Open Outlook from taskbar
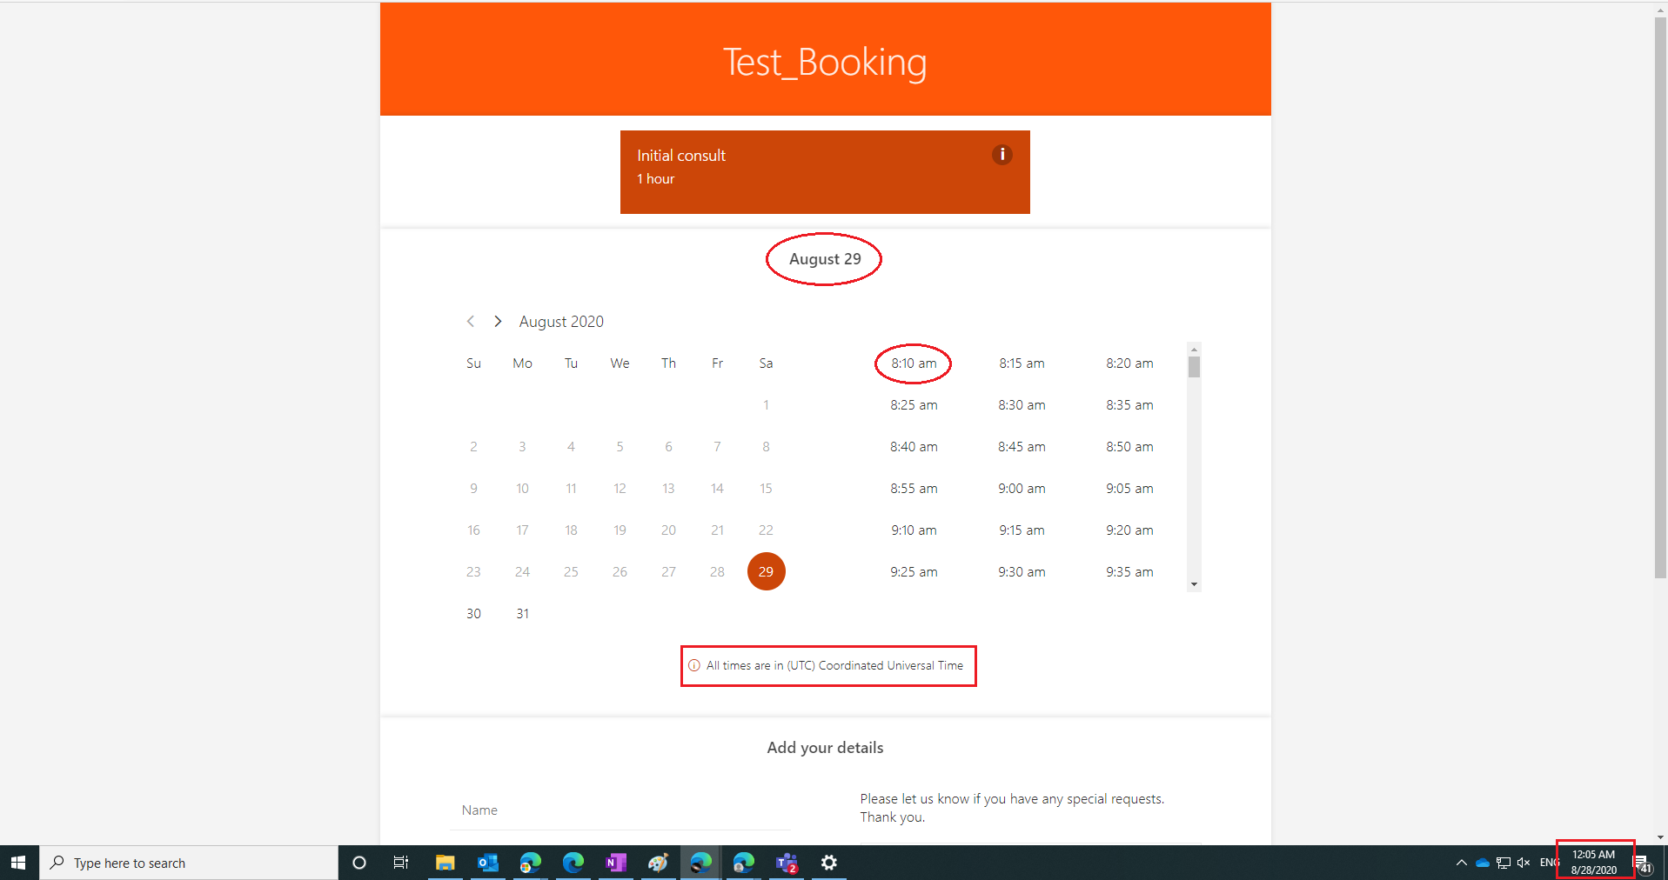Screen dimensions: 1668x880 coord(487,863)
